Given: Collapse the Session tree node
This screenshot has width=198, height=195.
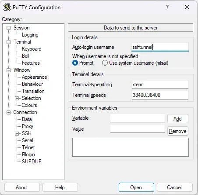Looking at the screenshot, I should (9, 28).
